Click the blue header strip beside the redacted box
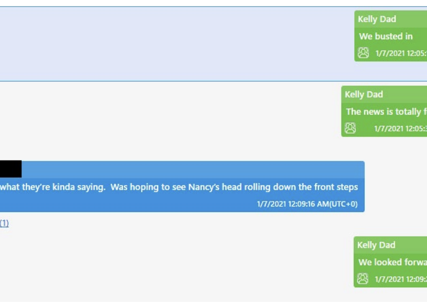This screenshot has width=427, height=307. tap(192, 169)
